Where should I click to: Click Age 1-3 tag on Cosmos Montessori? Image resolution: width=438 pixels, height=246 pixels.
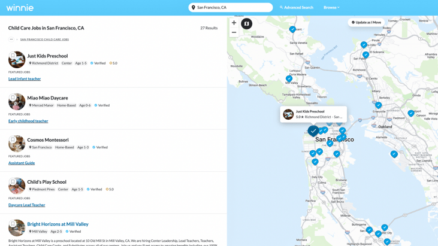click(83, 147)
